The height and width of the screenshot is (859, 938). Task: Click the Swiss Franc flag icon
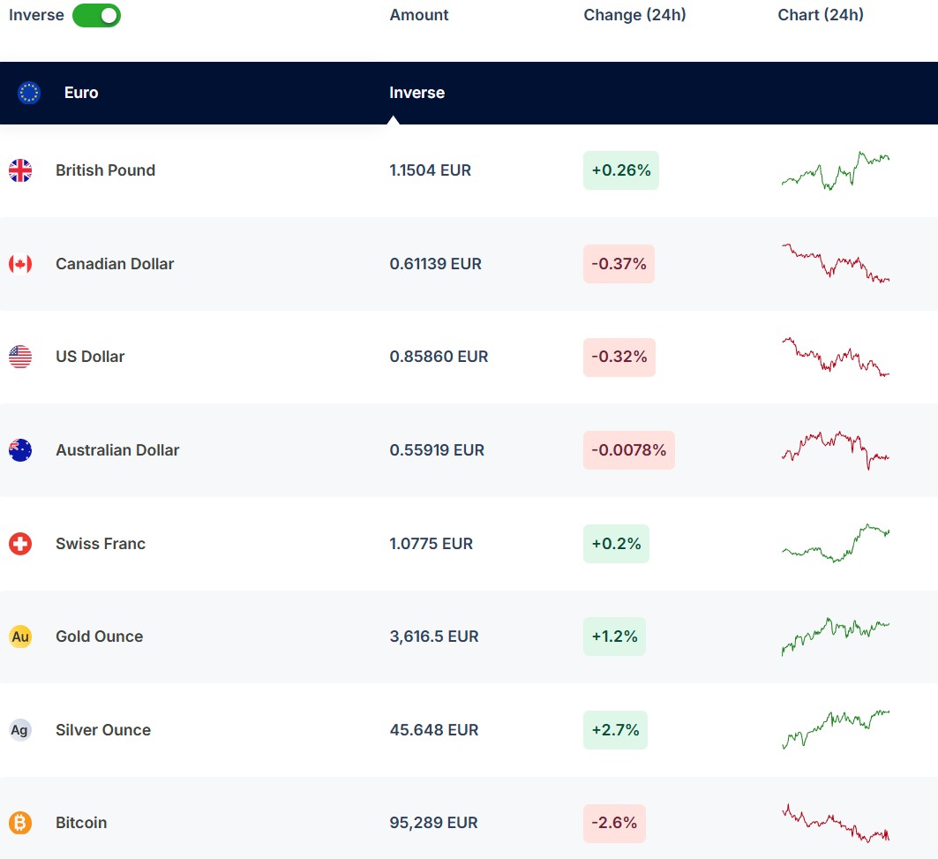[20, 544]
